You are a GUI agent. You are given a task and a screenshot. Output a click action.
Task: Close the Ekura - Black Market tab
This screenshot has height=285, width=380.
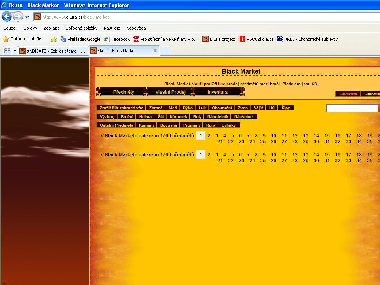tap(155, 51)
